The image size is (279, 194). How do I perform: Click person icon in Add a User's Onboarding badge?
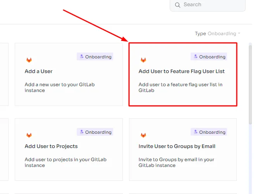(81, 56)
